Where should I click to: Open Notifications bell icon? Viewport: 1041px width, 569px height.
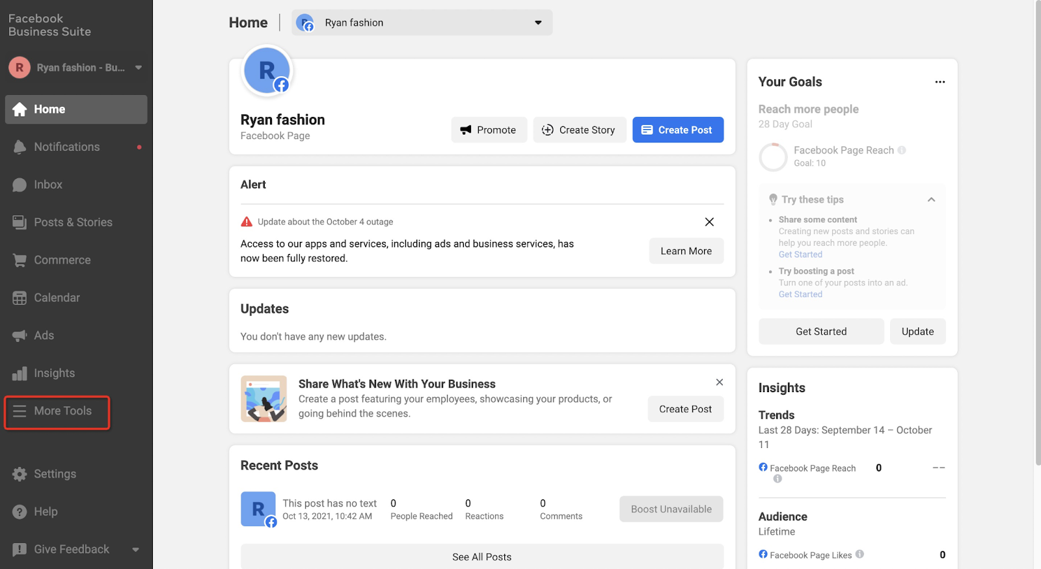click(20, 147)
